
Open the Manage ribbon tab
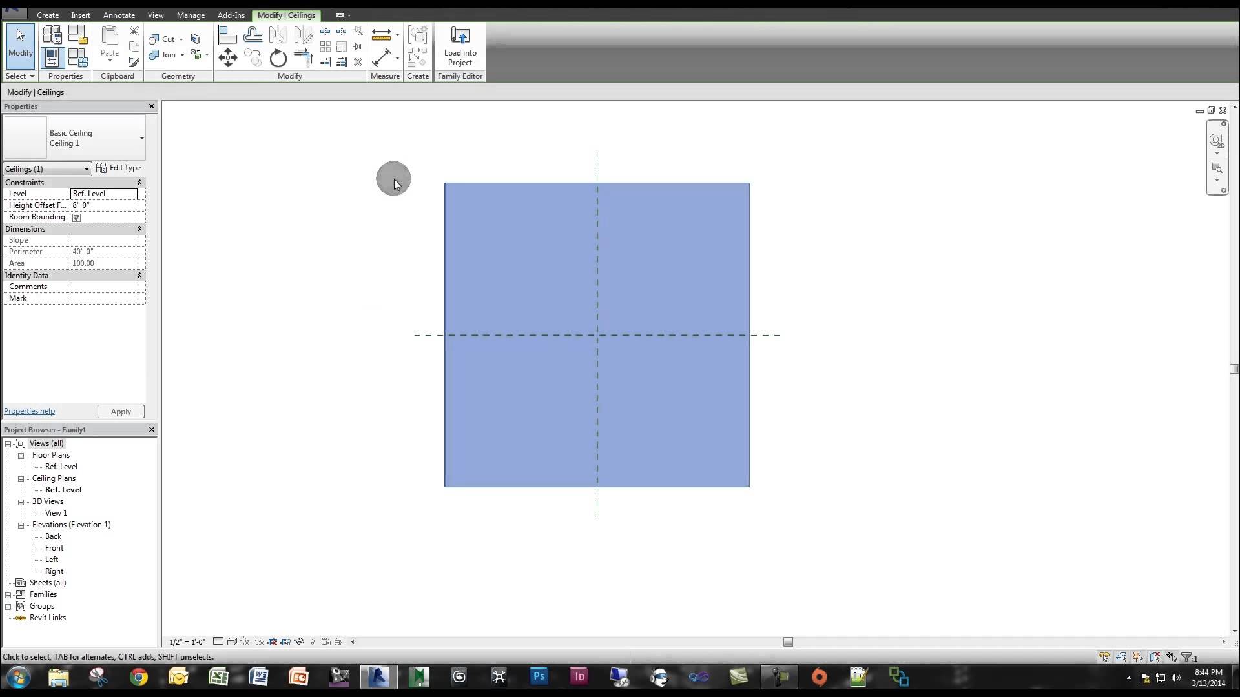(x=191, y=15)
